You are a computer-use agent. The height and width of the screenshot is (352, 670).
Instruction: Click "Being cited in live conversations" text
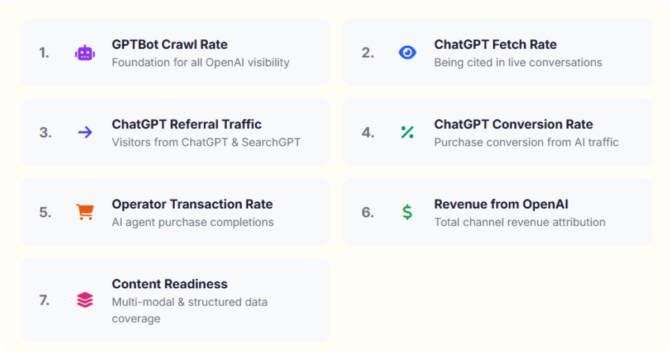pyautogui.click(x=518, y=63)
